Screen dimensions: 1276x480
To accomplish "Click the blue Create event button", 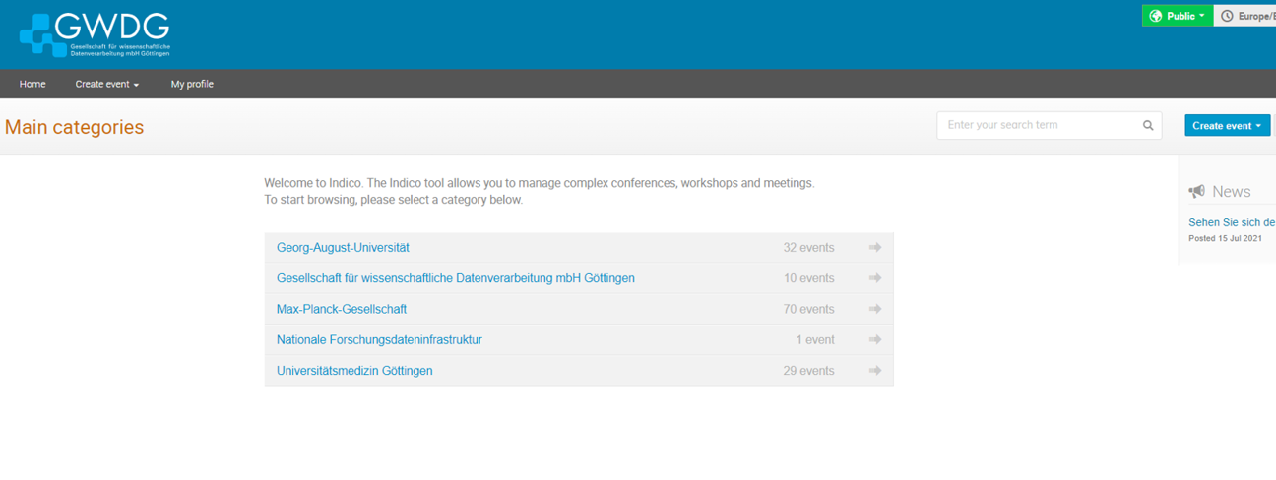I will pos(1226,126).
